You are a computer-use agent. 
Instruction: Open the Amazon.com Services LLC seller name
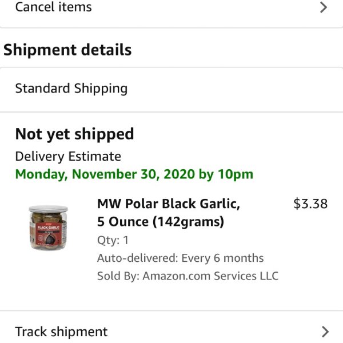[210, 276]
